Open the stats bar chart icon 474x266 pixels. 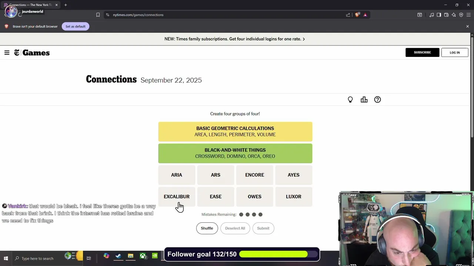point(364,100)
